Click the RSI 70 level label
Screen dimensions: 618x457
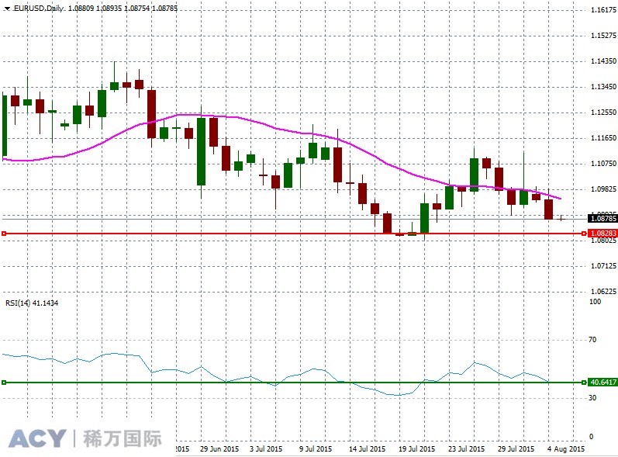tap(592, 340)
